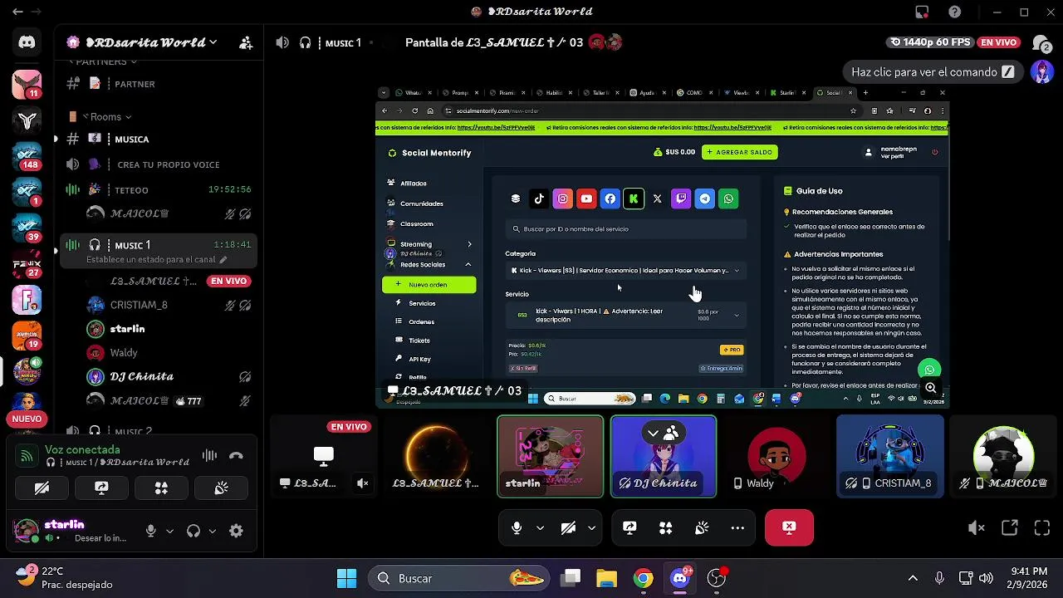This screenshot has width=1063, height=598.
Task: Zoom the stream with the magnifier icon
Action: 931,388
